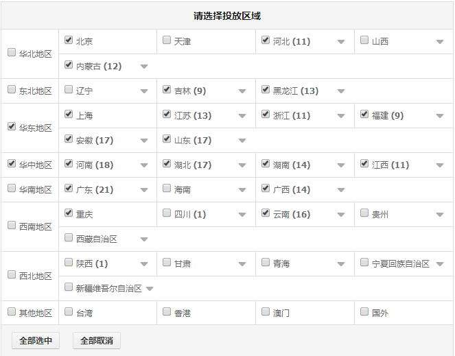Select the 华北地区 region checkbox
Image resolution: width=455 pixels, height=356 pixels.
tap(12, 52)
